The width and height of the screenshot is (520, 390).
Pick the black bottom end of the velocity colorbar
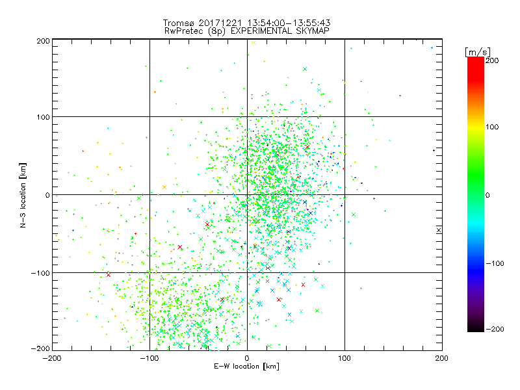click(x=476, y=328)
